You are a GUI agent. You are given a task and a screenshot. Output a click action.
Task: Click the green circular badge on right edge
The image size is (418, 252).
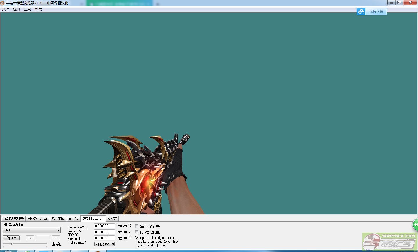[x=416, y=224]
